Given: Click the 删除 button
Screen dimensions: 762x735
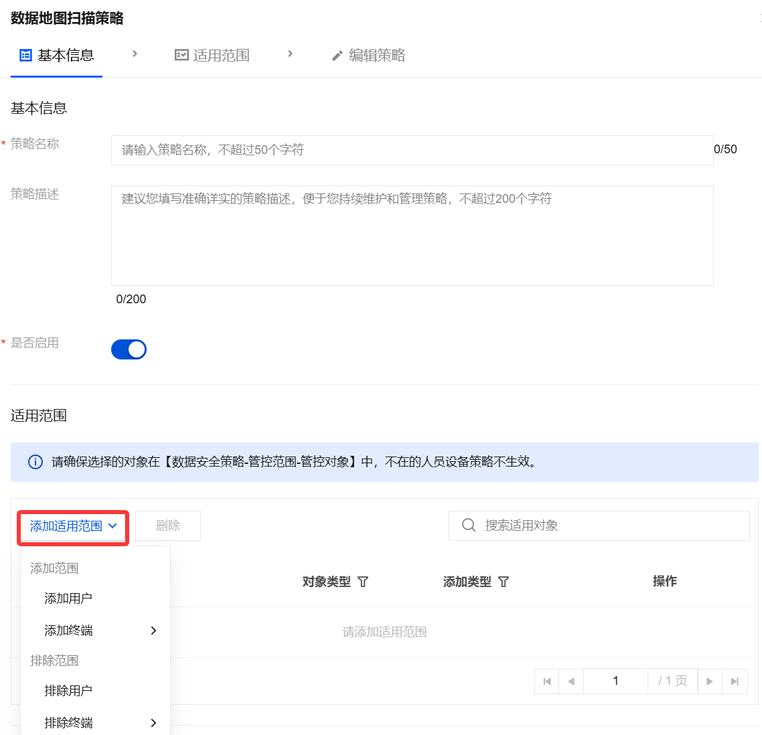Looking at the screenshot, I should [x=168, y=526].
